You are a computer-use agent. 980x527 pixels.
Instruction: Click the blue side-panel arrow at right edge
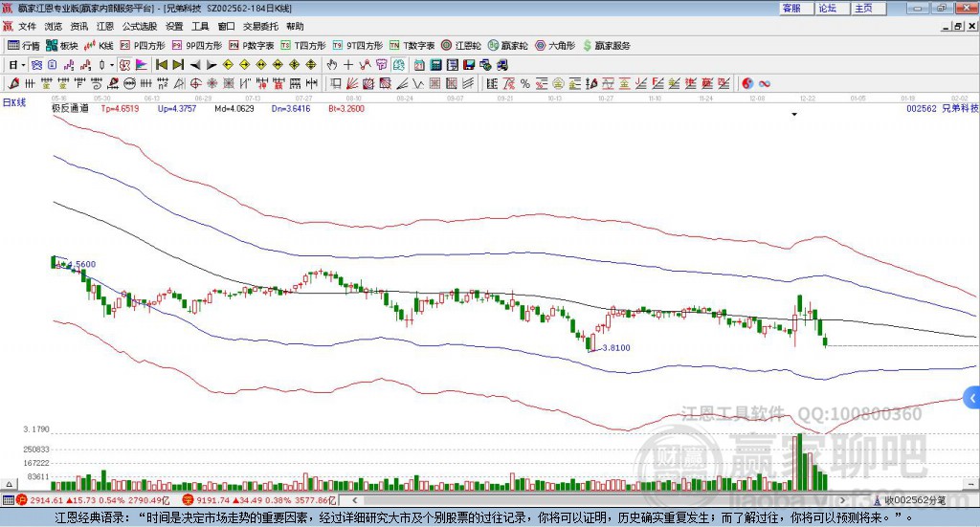pyautogui.click(x=972, y=398)
